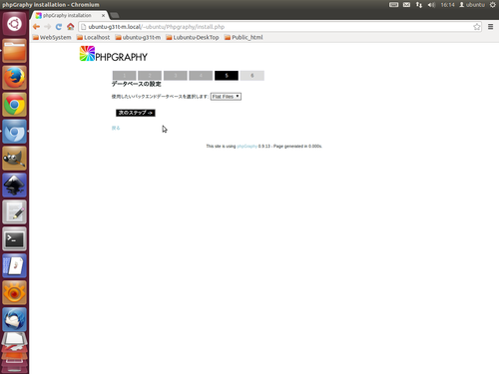Open the Ubuntu Dash home launcher
Image resolution: width=499 pixels, height=374 pixels.
pyautogui.click(x=14, y=24)
